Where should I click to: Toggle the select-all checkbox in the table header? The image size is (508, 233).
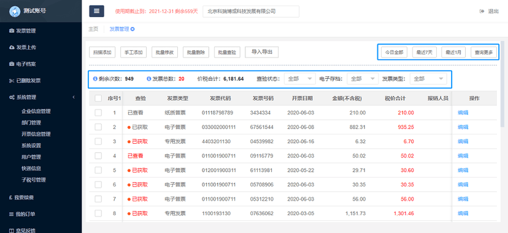tap(98, 98)
